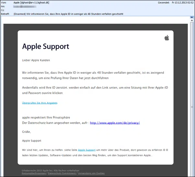Click the Betreff subject line text
195x177 pixels.
68,14
